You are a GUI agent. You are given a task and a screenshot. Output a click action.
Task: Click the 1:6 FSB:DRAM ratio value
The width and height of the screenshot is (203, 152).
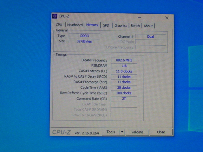point(124,66)
